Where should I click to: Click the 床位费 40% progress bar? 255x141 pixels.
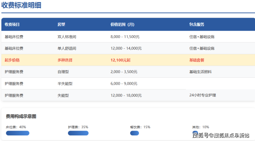coord(18,133)
